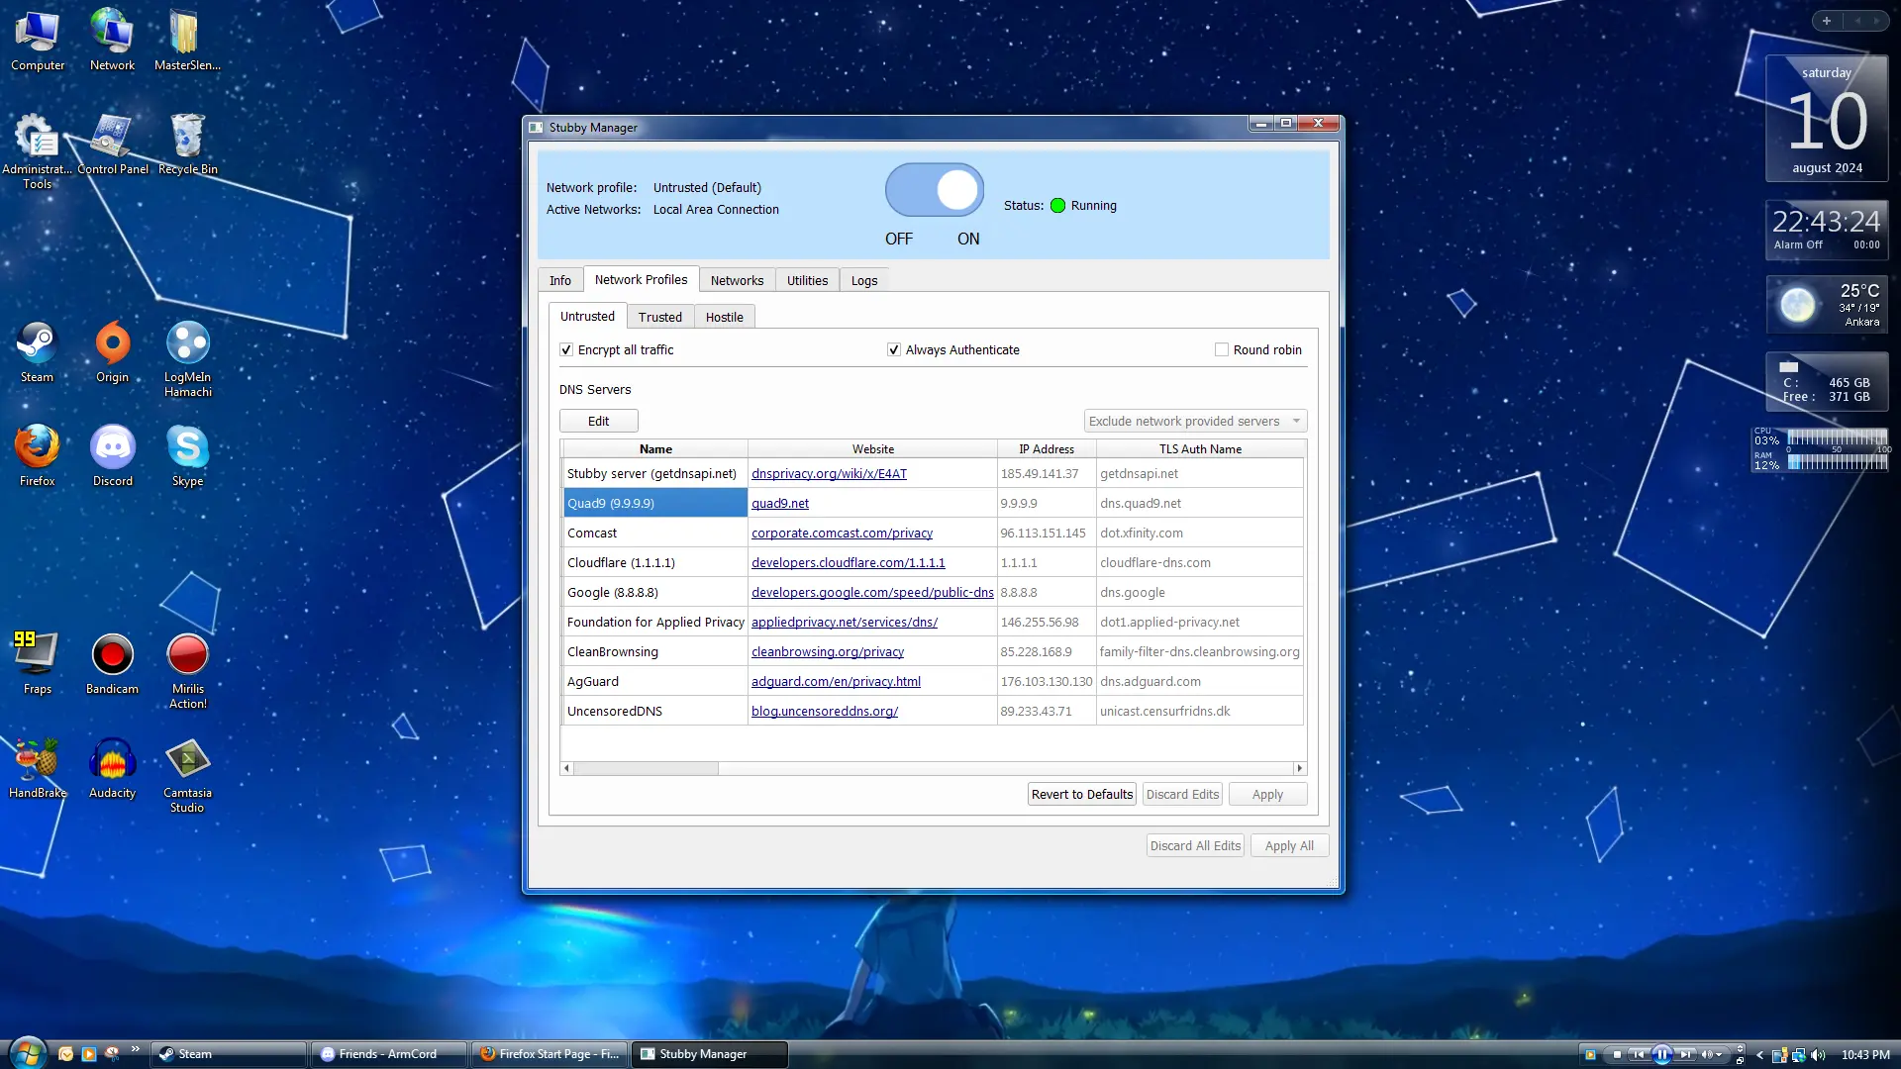This screenshot has height=1069, width=1901.
Task: Uncheck Always Authenticate
Action: 894,350
